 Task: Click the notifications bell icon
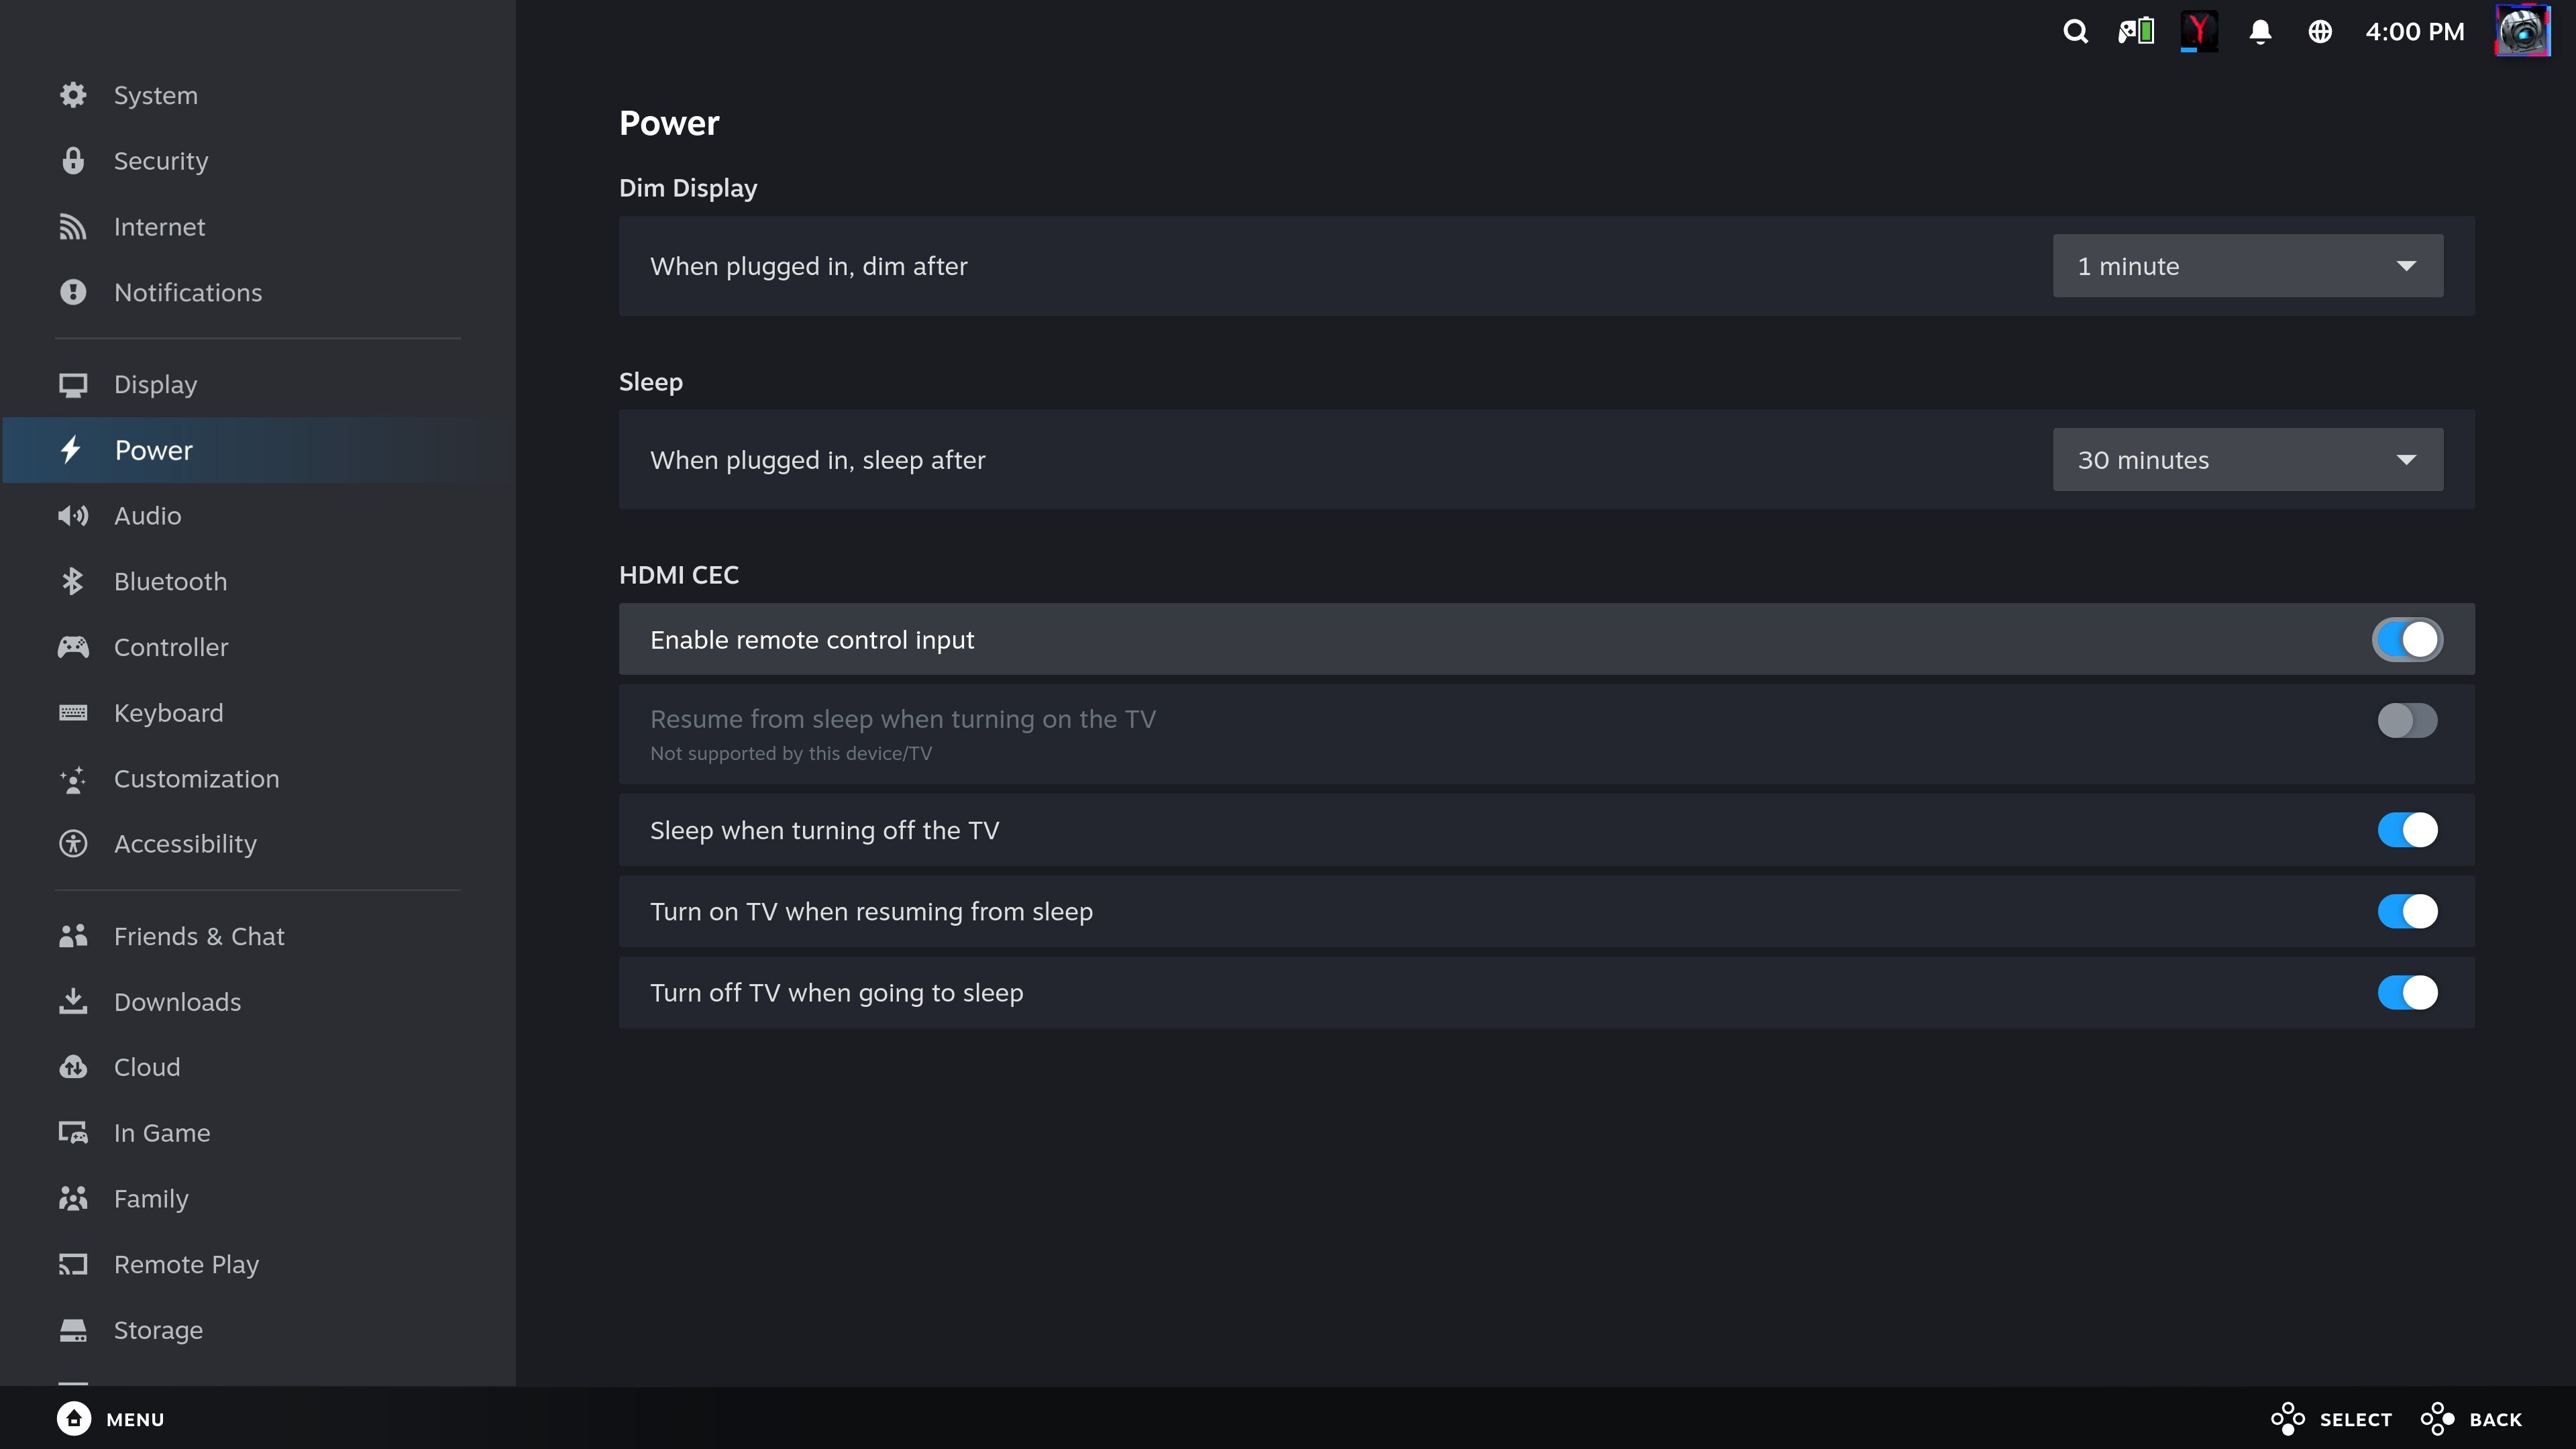coord(2260,32)
